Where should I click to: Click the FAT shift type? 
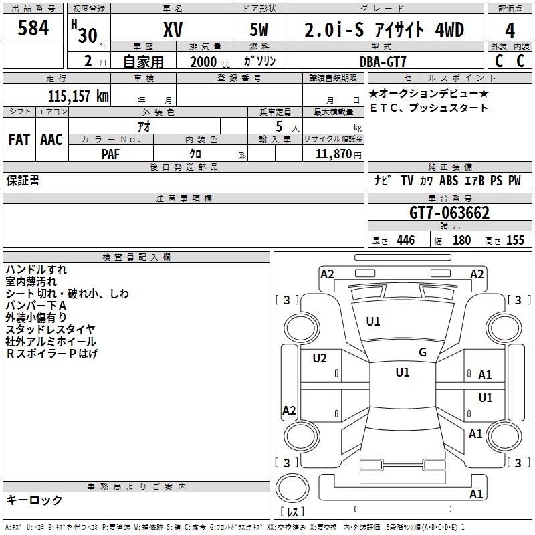(19, 140)
